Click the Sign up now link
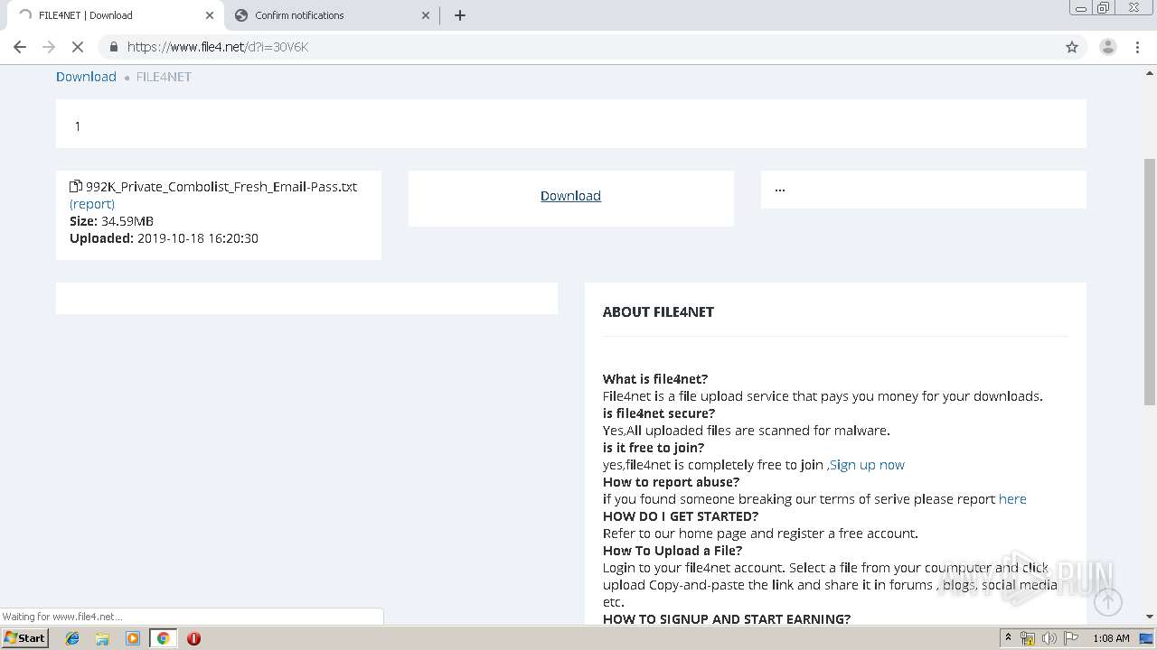Image resolution: width=1157 pixels, height=650 pixels. pos(867,465)
